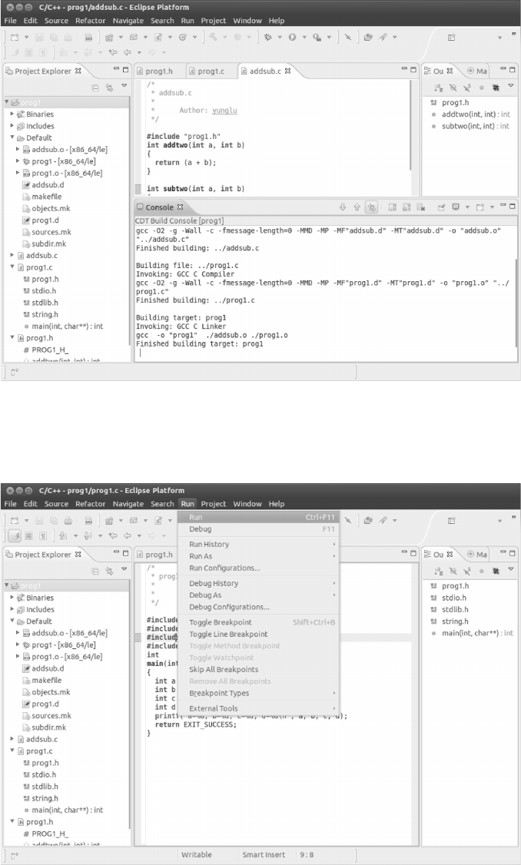Click Smart Insert in the bottom status bar
The height and width of the screenshot is (865, 521).
(264, 854)
